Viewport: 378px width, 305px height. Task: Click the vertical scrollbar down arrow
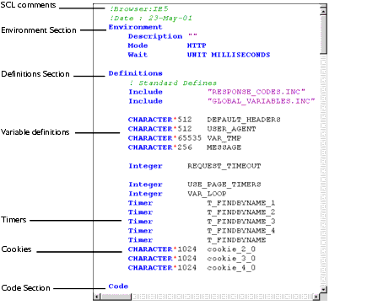tap(323, 289)
